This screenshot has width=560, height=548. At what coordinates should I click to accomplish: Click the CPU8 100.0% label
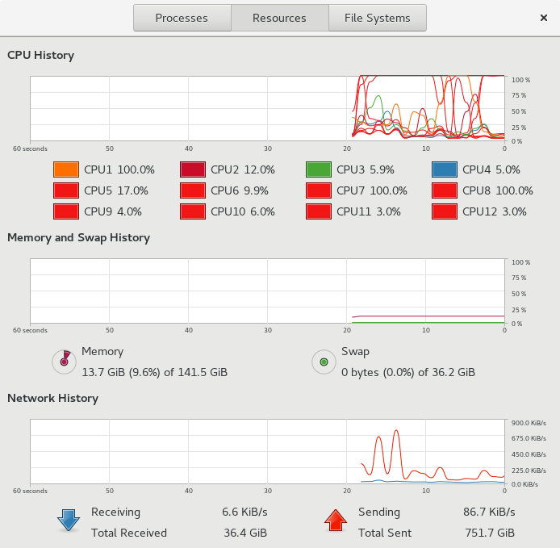[498, 190]
